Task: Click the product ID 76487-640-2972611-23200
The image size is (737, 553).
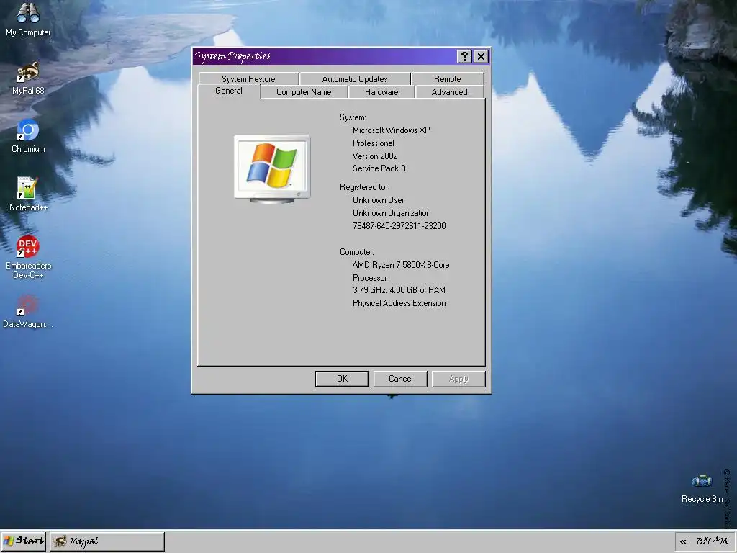Action: click(x=399, y=225)
